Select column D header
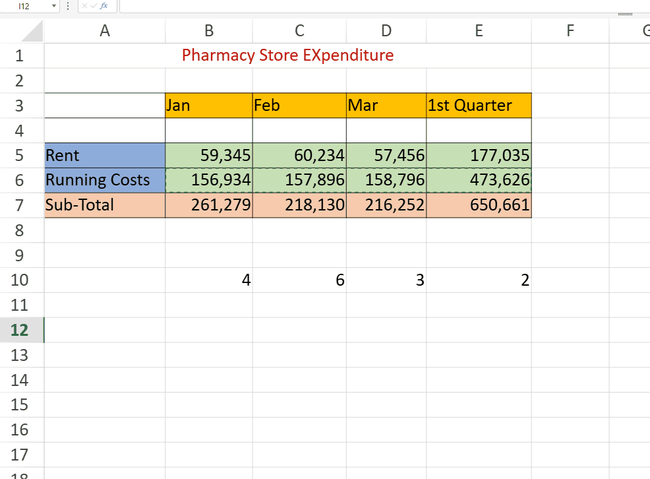Viewport: 650px width, 479px height. (386, 31)
